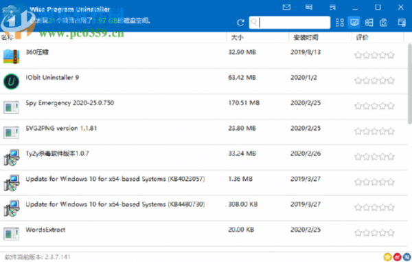Rate KB4480730 update using the stars
The image size is (412, 262).
click(x=374, y=207)
